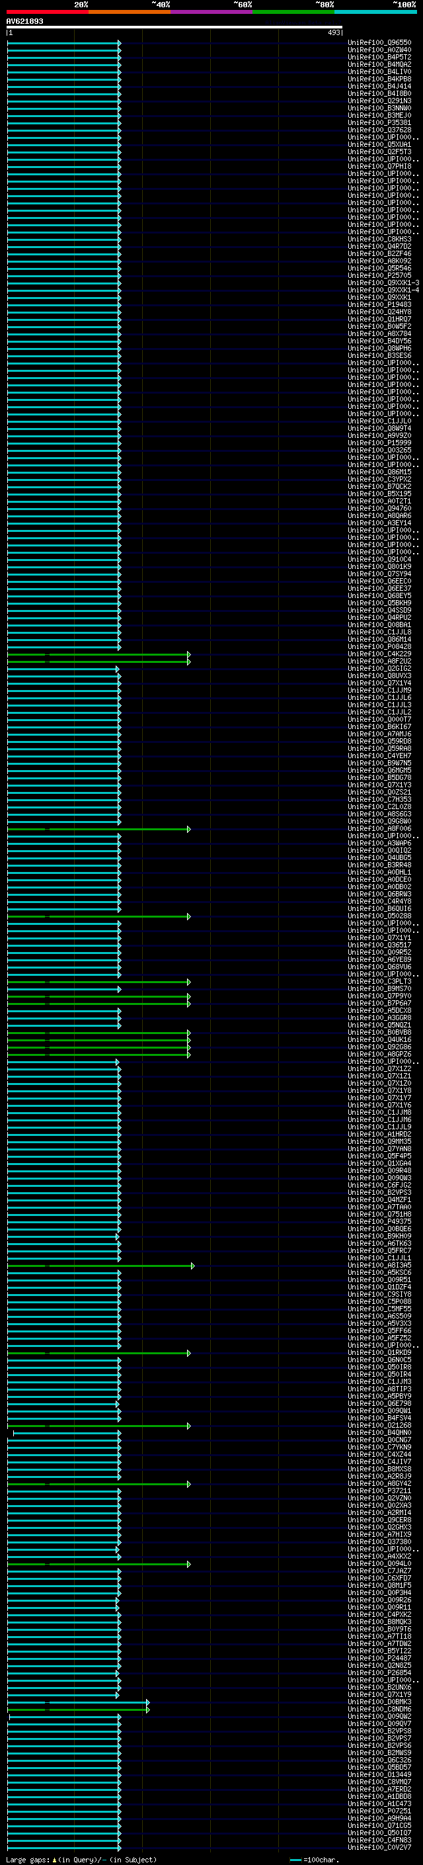The height and width of the screenshot is (1865, 423).
Task: Select hit label UniRef100_A8K092
Action: [379, 261]
